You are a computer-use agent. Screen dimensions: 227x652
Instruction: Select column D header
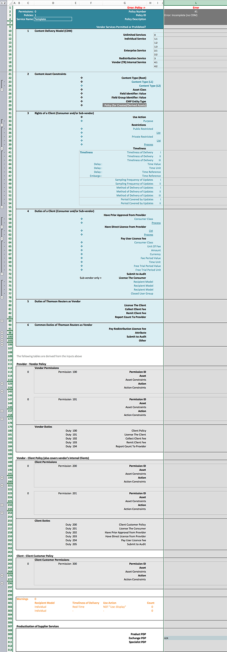[53, 3]
